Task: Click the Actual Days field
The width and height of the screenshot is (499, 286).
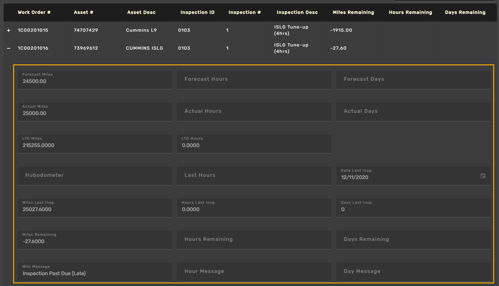Action: [413, 111]
